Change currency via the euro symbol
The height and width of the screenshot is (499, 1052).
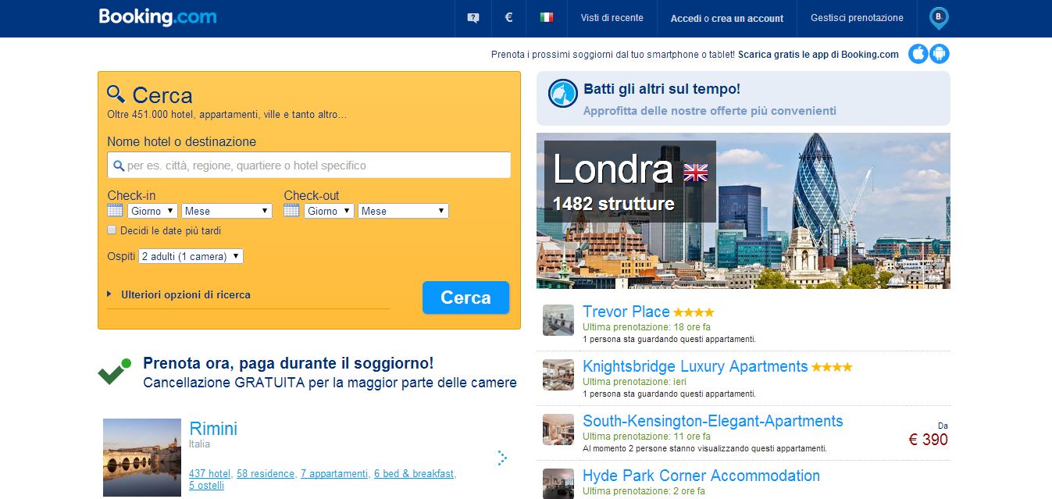click(509, 17)
